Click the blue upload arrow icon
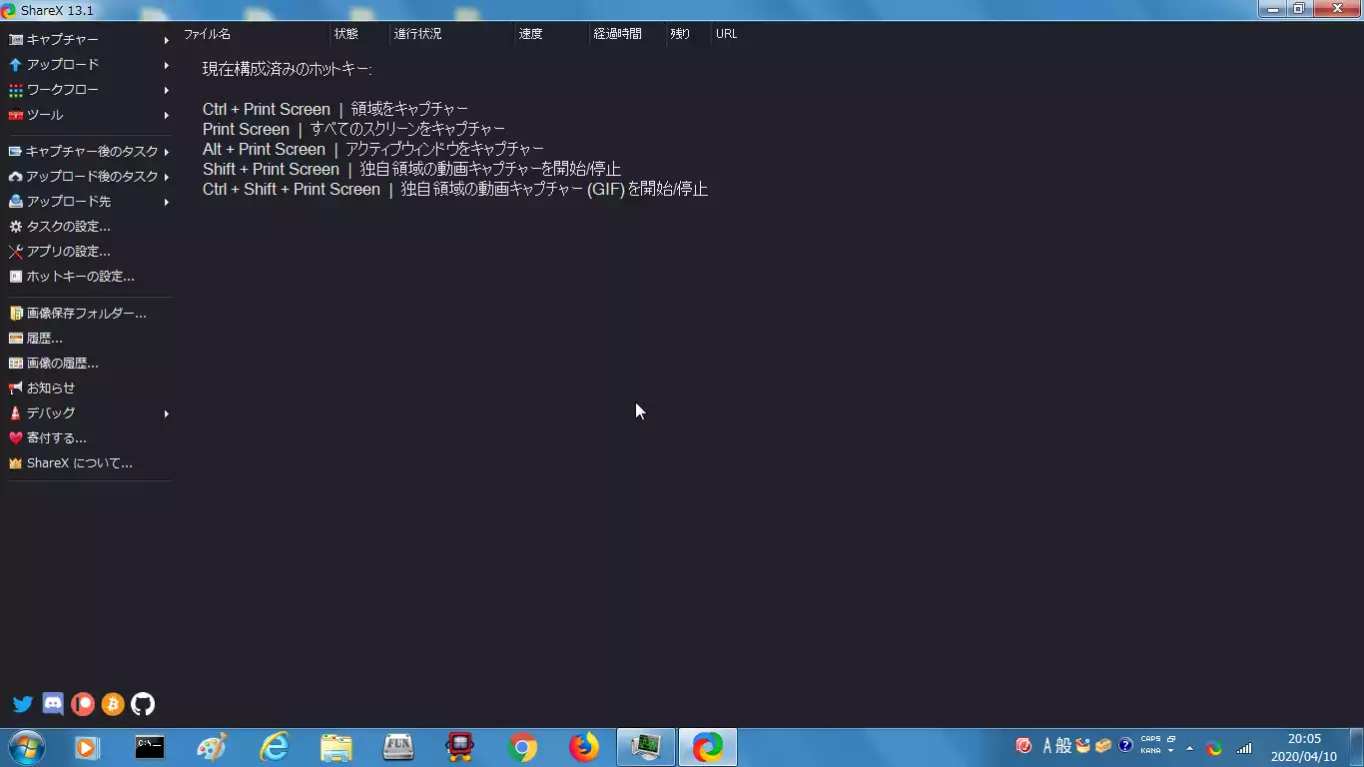The image size is (1364, 767). (x=16, y=65)
